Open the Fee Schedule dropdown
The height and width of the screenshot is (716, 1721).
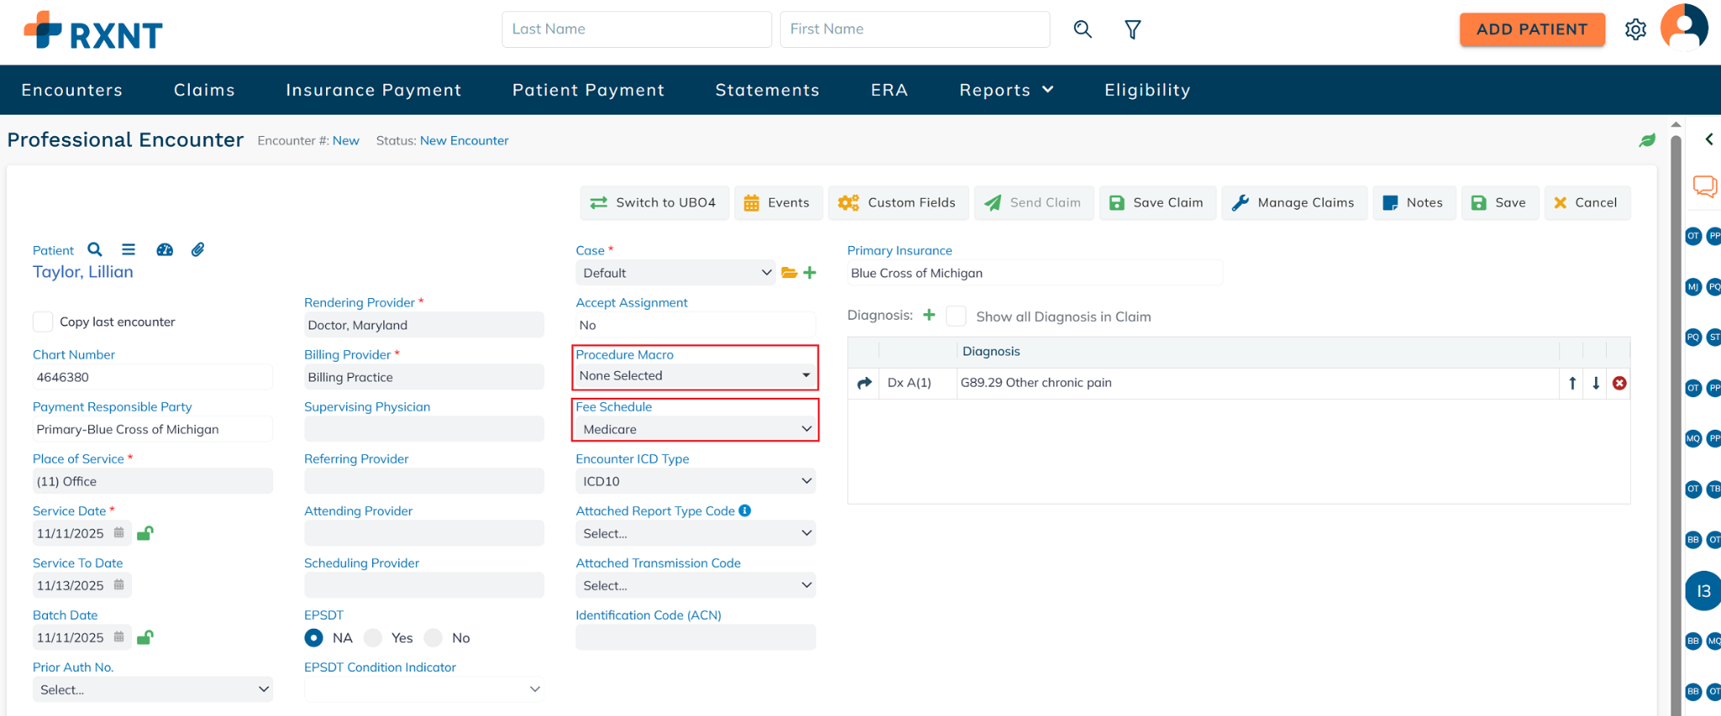click(695, 429)
